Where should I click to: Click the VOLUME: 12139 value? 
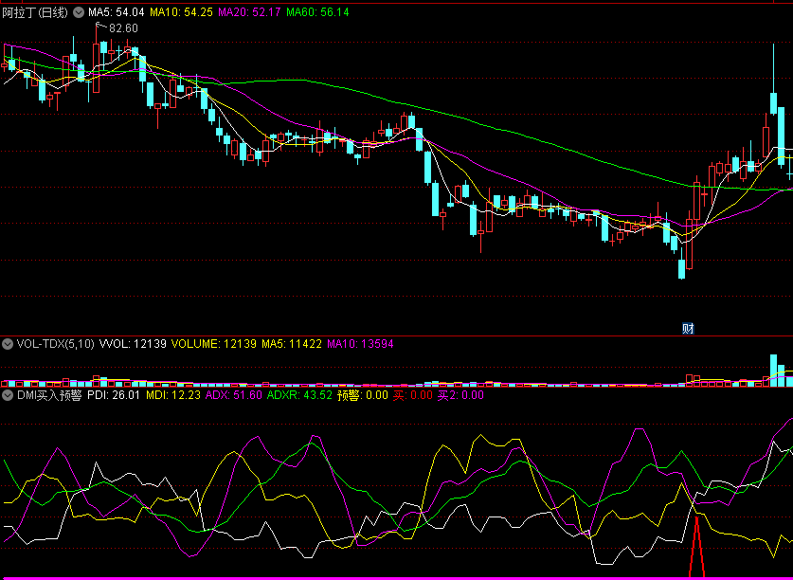(214, 344)
